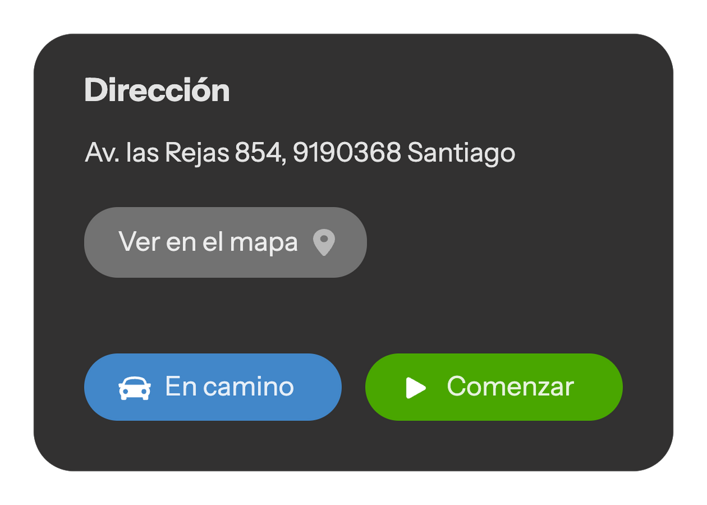Hit the play arrow beside Comenzar

[x=415, y=387]
